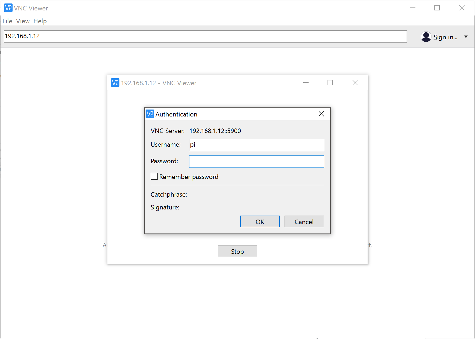This screenshot has height=339, width=475.
Task: Open the View menu
Action: point(23,21)
